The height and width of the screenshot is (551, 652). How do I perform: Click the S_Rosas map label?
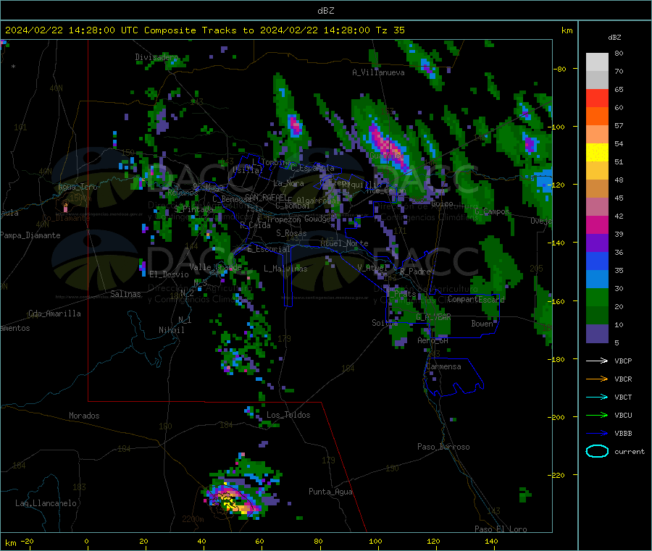(291, 233)
